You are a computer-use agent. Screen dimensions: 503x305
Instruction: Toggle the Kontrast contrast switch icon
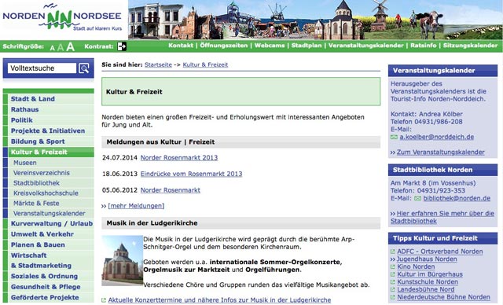coord(122,46)
